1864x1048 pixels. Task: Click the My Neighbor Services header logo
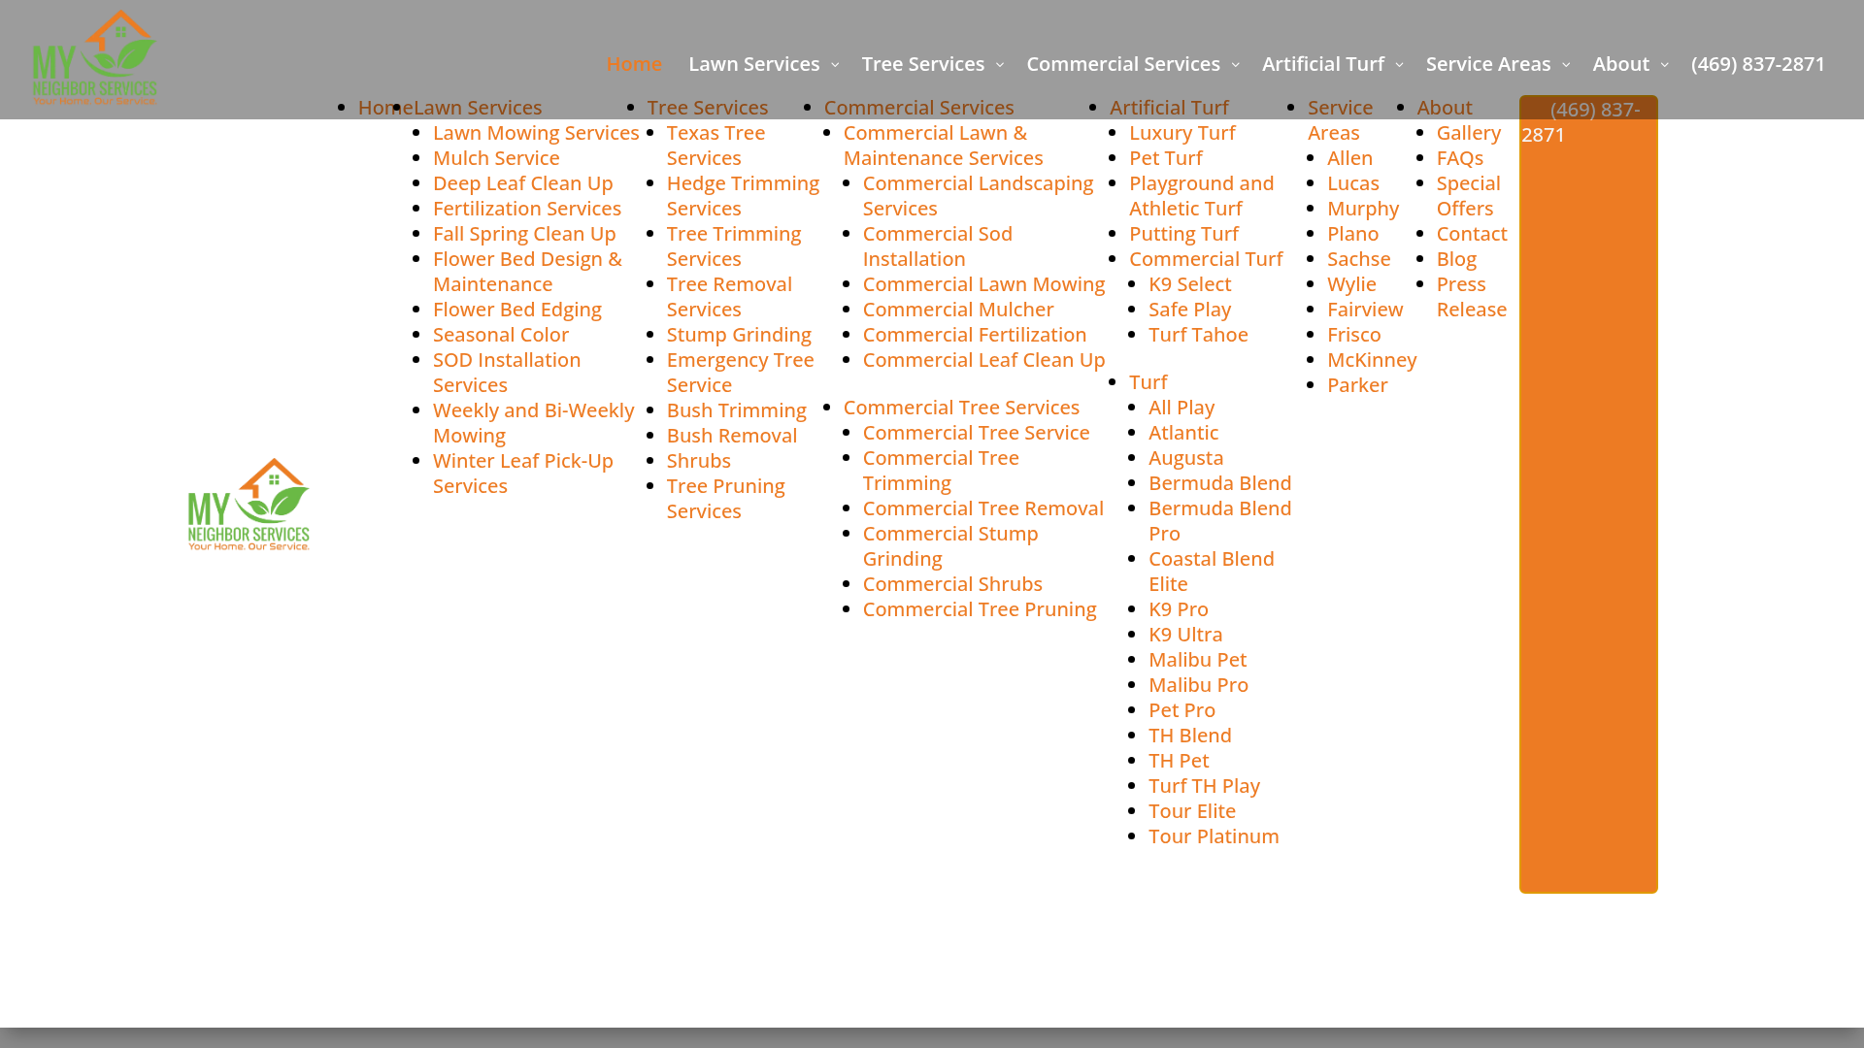94,58
